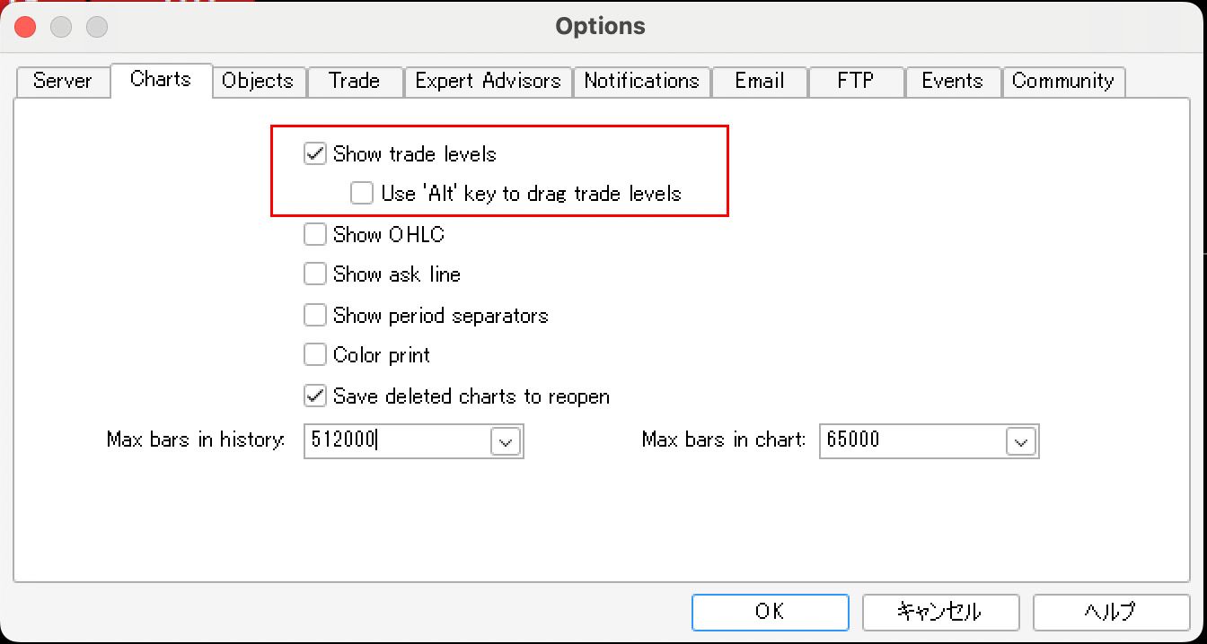Viewport: 1207px width, 644px height.
Task: Click the OK button
Action: [x=770, y=612]
